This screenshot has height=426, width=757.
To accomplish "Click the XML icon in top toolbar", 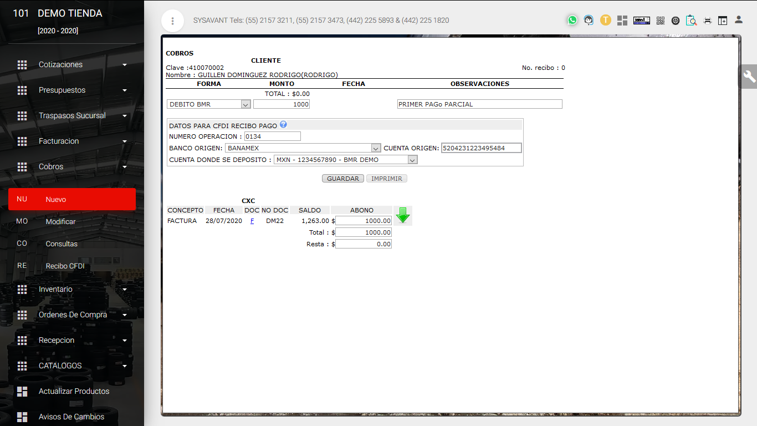I will [x=642, y=21].
